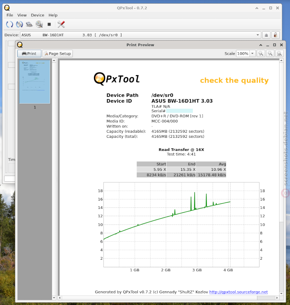Click the "Capacity (readable):" label
The image size is (290, 305).
pos(126,132)
